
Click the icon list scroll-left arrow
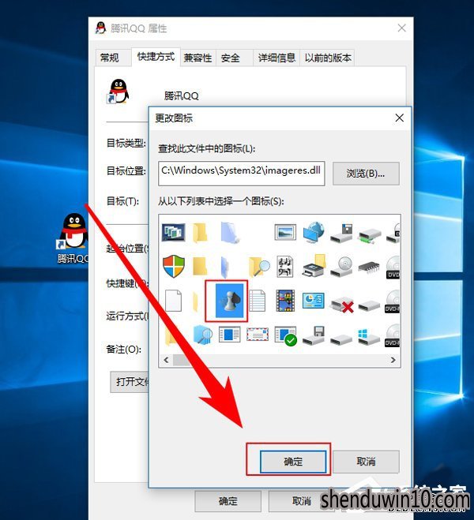pos(166,360)
